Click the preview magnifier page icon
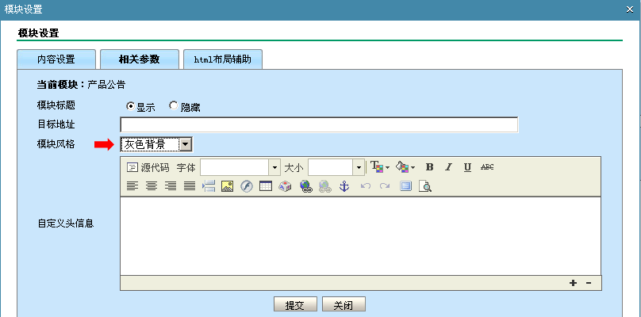Screen dimensions: 641x317 click(x=425, y=186)
